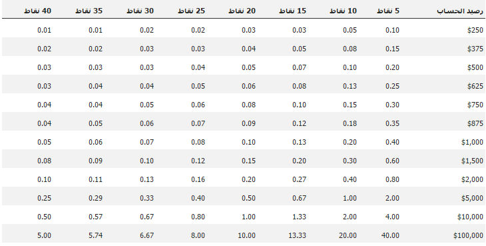Viewport: 486px width, 246px height.
Task: Click the رصيد الحساب column header
Action: pos(460,11)
